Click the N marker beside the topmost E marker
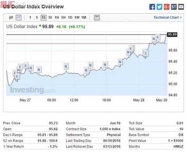 (154, 39)
